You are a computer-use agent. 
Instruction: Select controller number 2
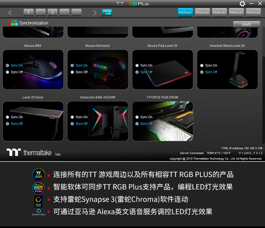(41, 12)
